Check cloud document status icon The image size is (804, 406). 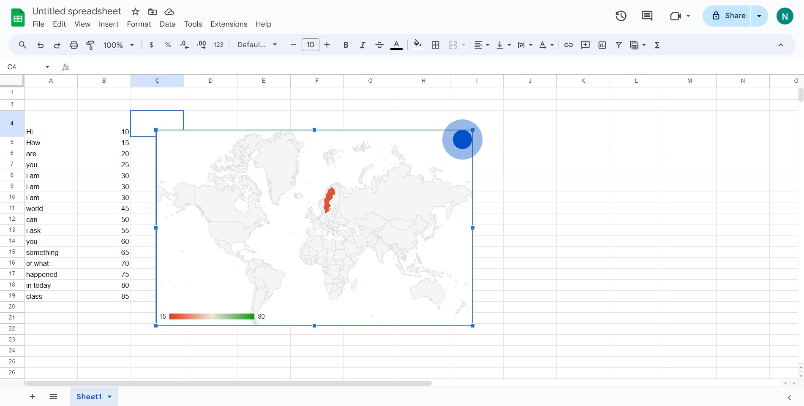[169, 11]
